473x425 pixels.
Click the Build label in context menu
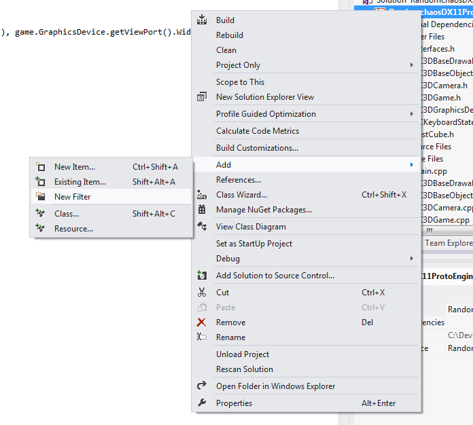[x=225, y=20]
